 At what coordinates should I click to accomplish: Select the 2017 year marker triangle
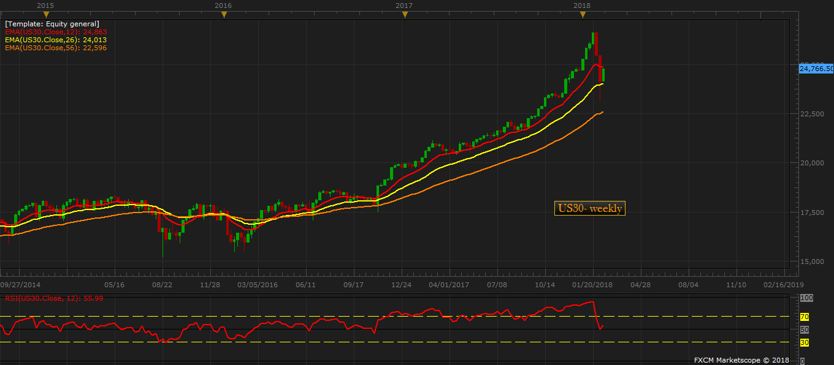(x=404, y=15)
